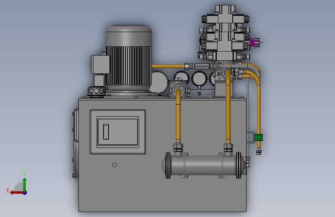Select the inline check valve on the horizontal pipe

[x=202, y=66]
